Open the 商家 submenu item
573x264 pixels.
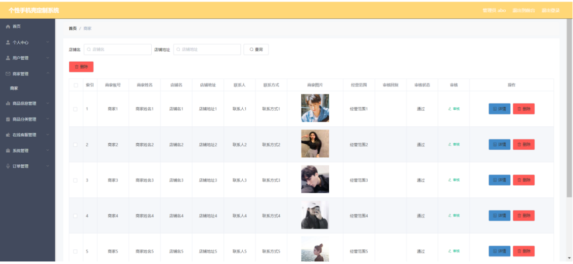click(x=27, y=89)
